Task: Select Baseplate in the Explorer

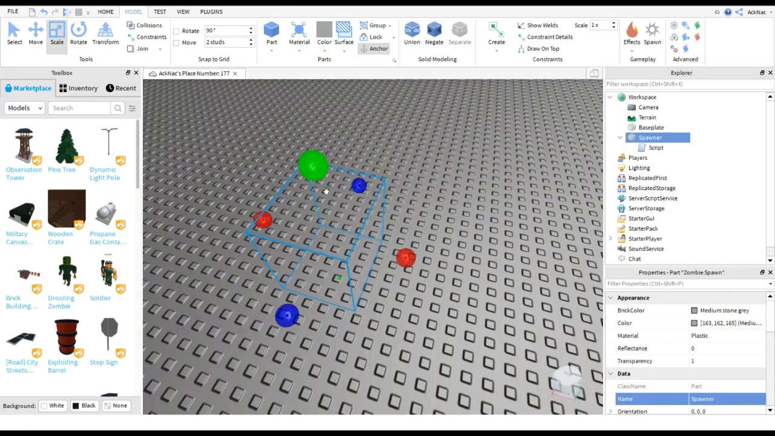Action: pyautogui.click(x=651, y=127)
